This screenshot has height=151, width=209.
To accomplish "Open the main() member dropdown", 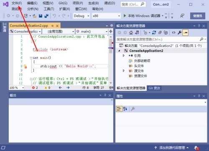I will pos(92,32).
